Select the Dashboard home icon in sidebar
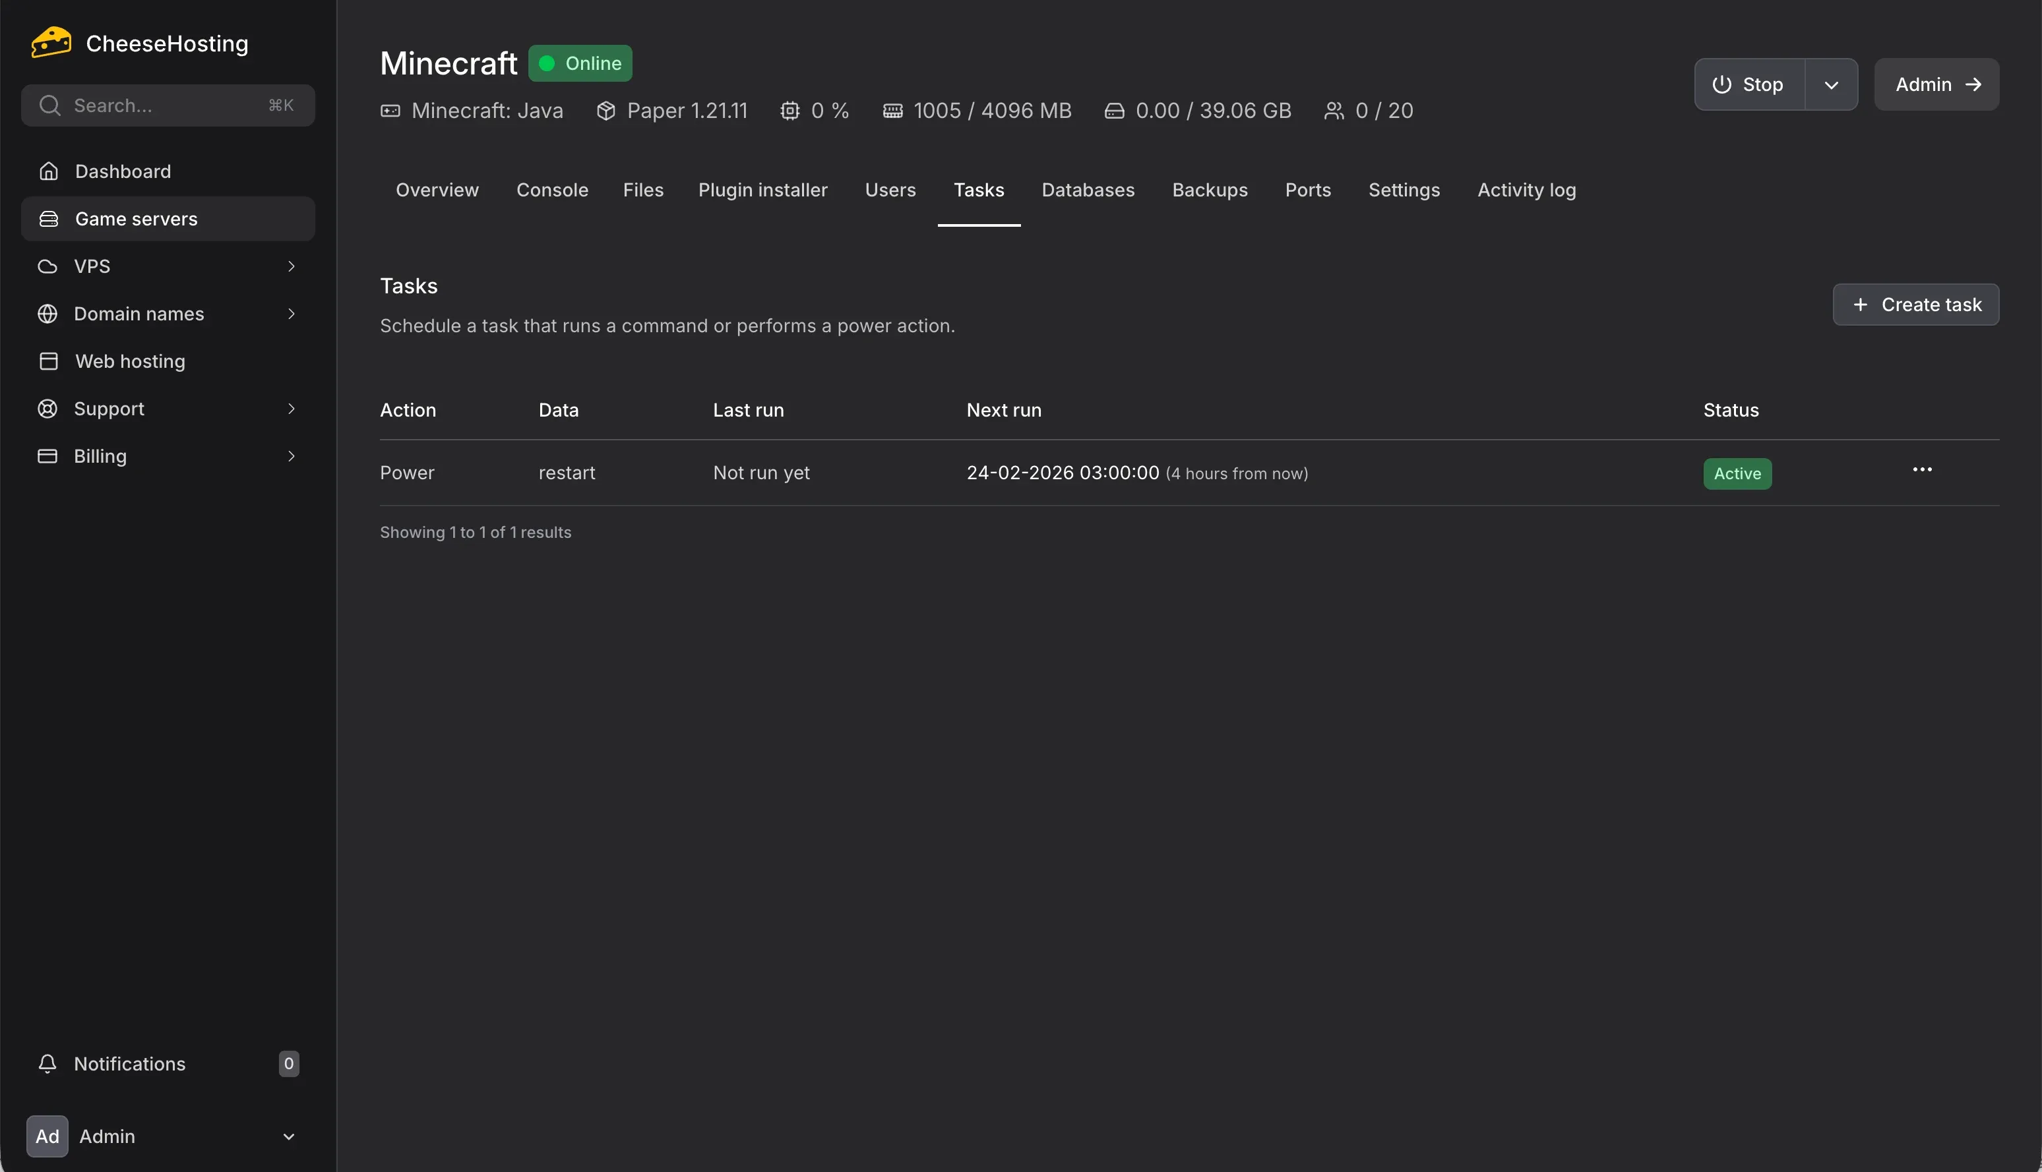The height and width of the screenshot is (1172, 2042). coord(49,171)
